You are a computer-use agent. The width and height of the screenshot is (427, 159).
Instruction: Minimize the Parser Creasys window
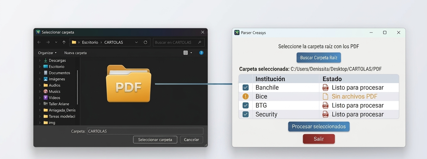click(371, 32)
